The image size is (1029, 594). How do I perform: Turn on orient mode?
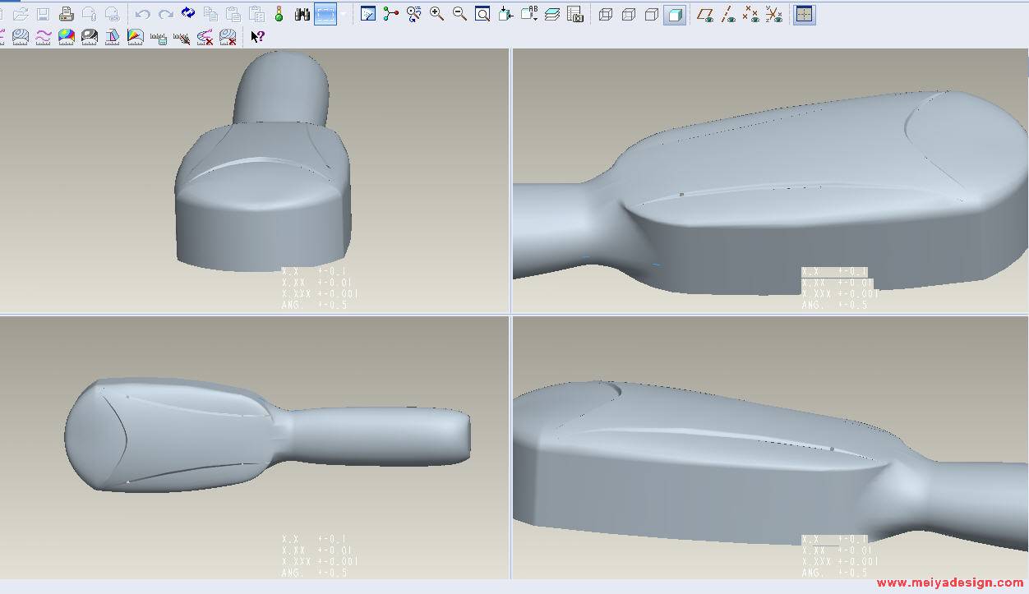[x=413, y=14]
